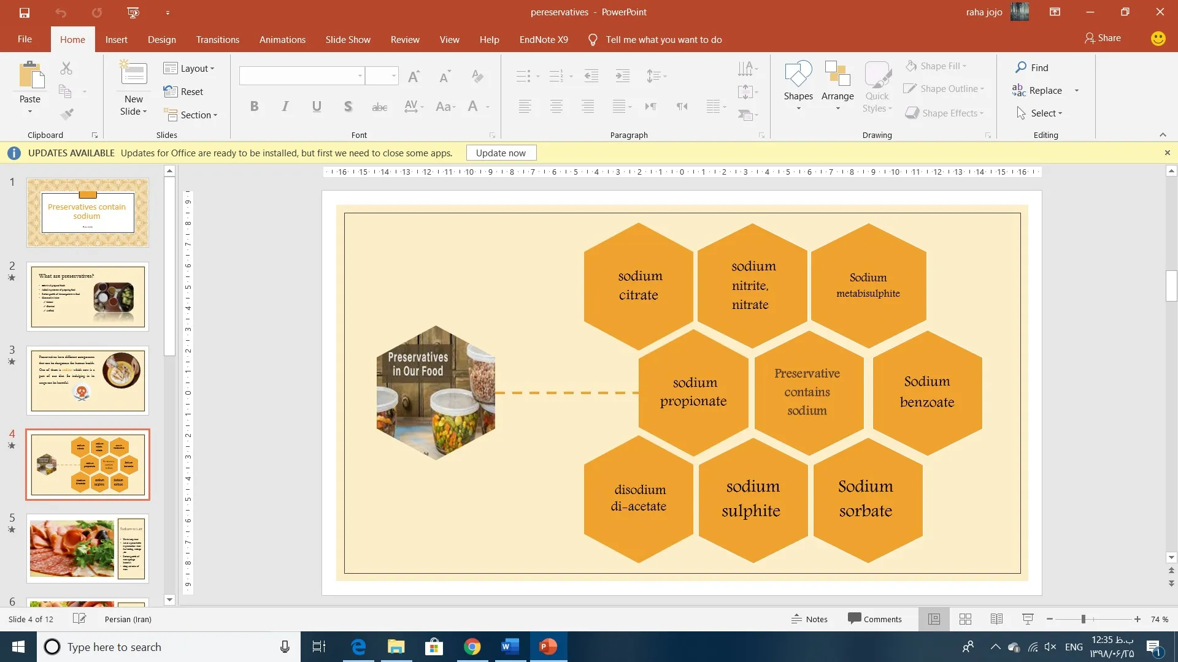Click the Update now button
Screen dimensions: 1178x662
click(501, 153)
